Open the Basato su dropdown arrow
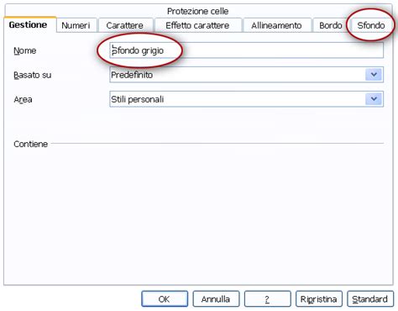 (374, 75)
